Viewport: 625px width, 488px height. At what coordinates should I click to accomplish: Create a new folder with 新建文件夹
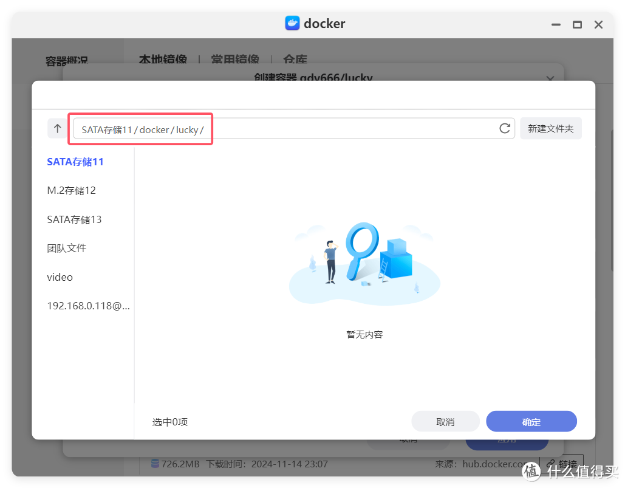click(550, 128)
